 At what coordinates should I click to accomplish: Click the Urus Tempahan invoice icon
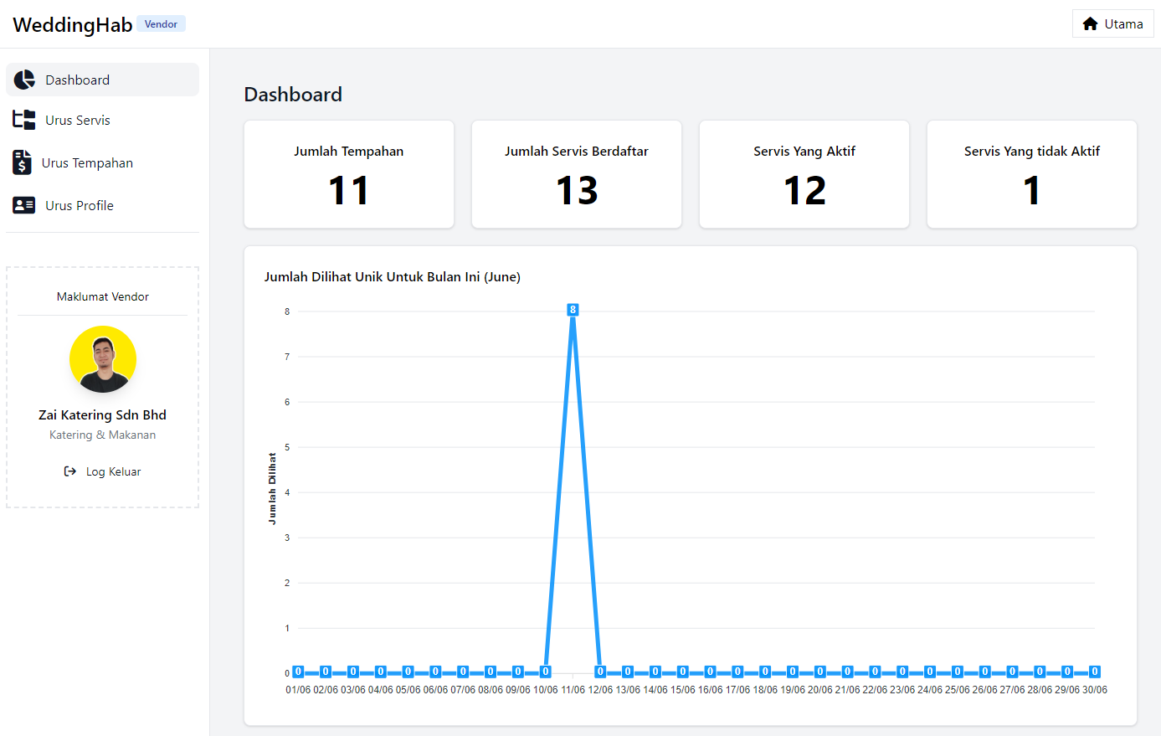pyautogui.click(x=22, y=162)
